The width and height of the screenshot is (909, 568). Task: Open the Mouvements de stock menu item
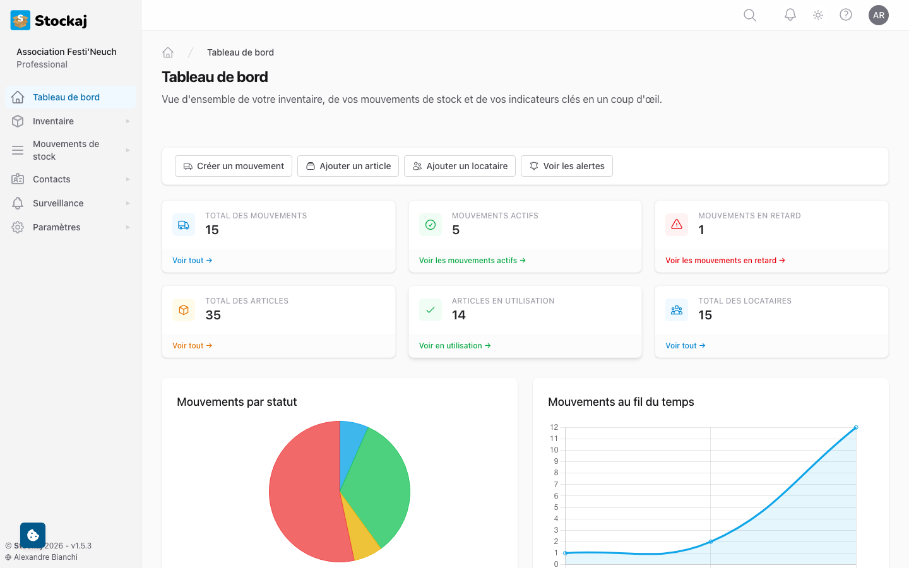[x=70, y=150]
